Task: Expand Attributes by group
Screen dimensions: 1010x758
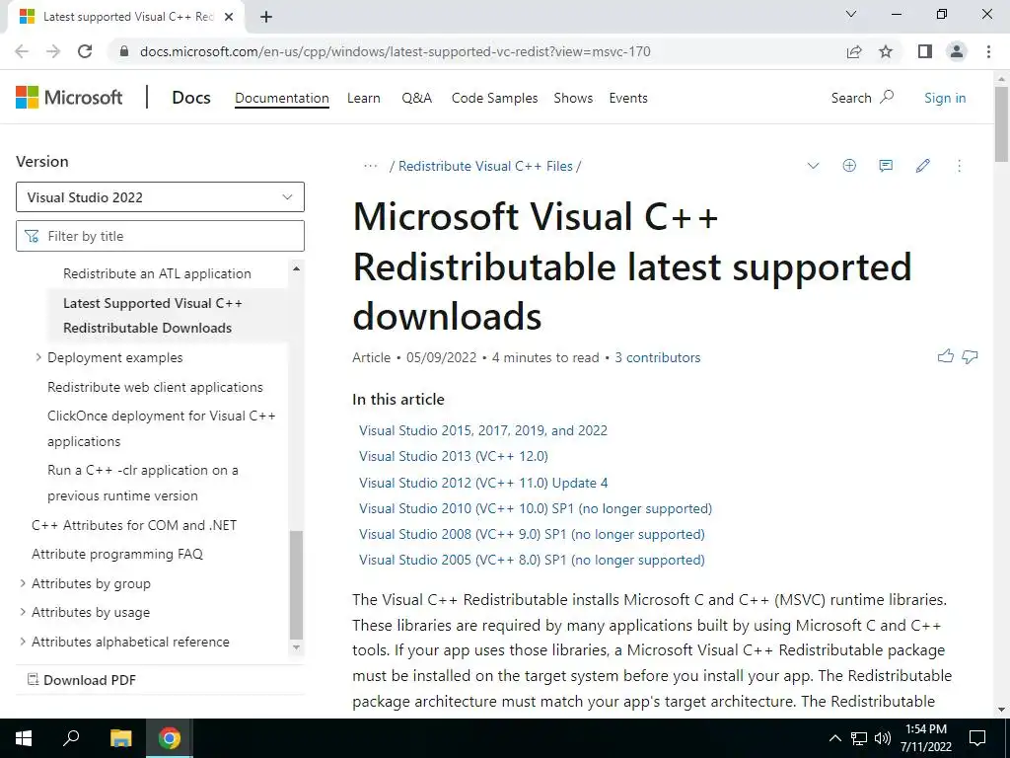Action: click(23, 582)
